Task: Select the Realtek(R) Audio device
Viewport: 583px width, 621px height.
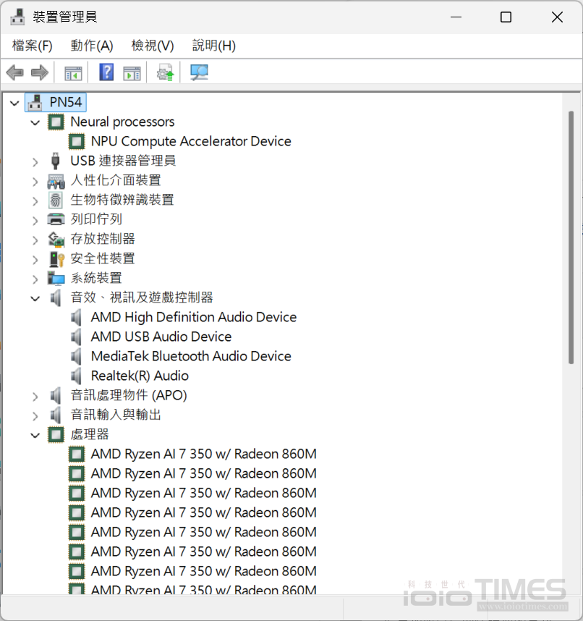Action: tap(140, 376)
